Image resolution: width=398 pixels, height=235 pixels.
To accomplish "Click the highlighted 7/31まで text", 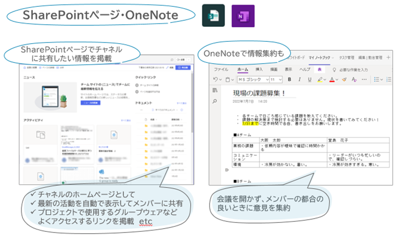I will [x=250, y=124].
